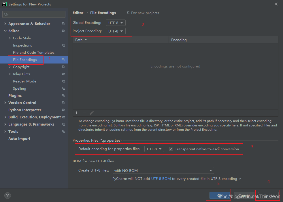The image size is (283, 202).
Task: Select Inspections in settings tree
Action: pos(22,45)
